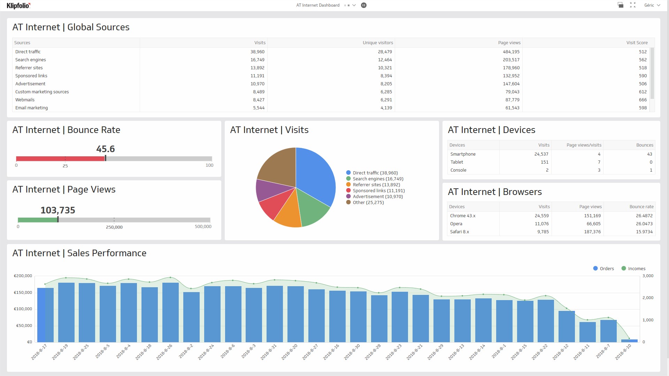Image resolution: width=669 pixels, height=376 pixels.
Task: Click the dashboard page indicator dots
Action: coord(347,5)
